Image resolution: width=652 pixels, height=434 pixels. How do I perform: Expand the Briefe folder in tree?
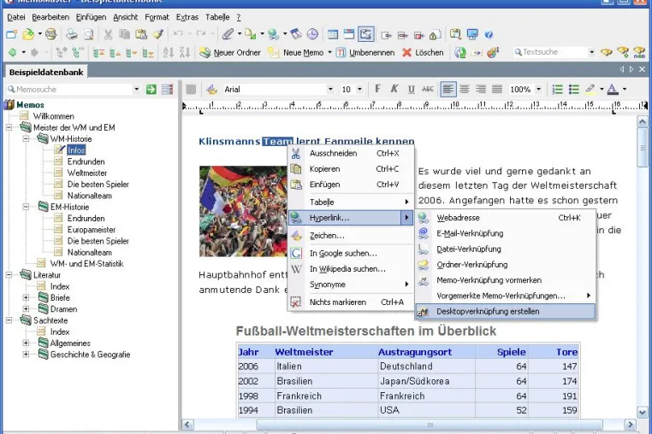point(26,298)
